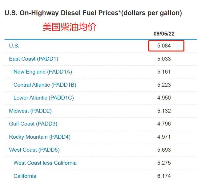Click the Midwest price value 5.132
The image size is (197, 184).
click(x=164, y=111)
